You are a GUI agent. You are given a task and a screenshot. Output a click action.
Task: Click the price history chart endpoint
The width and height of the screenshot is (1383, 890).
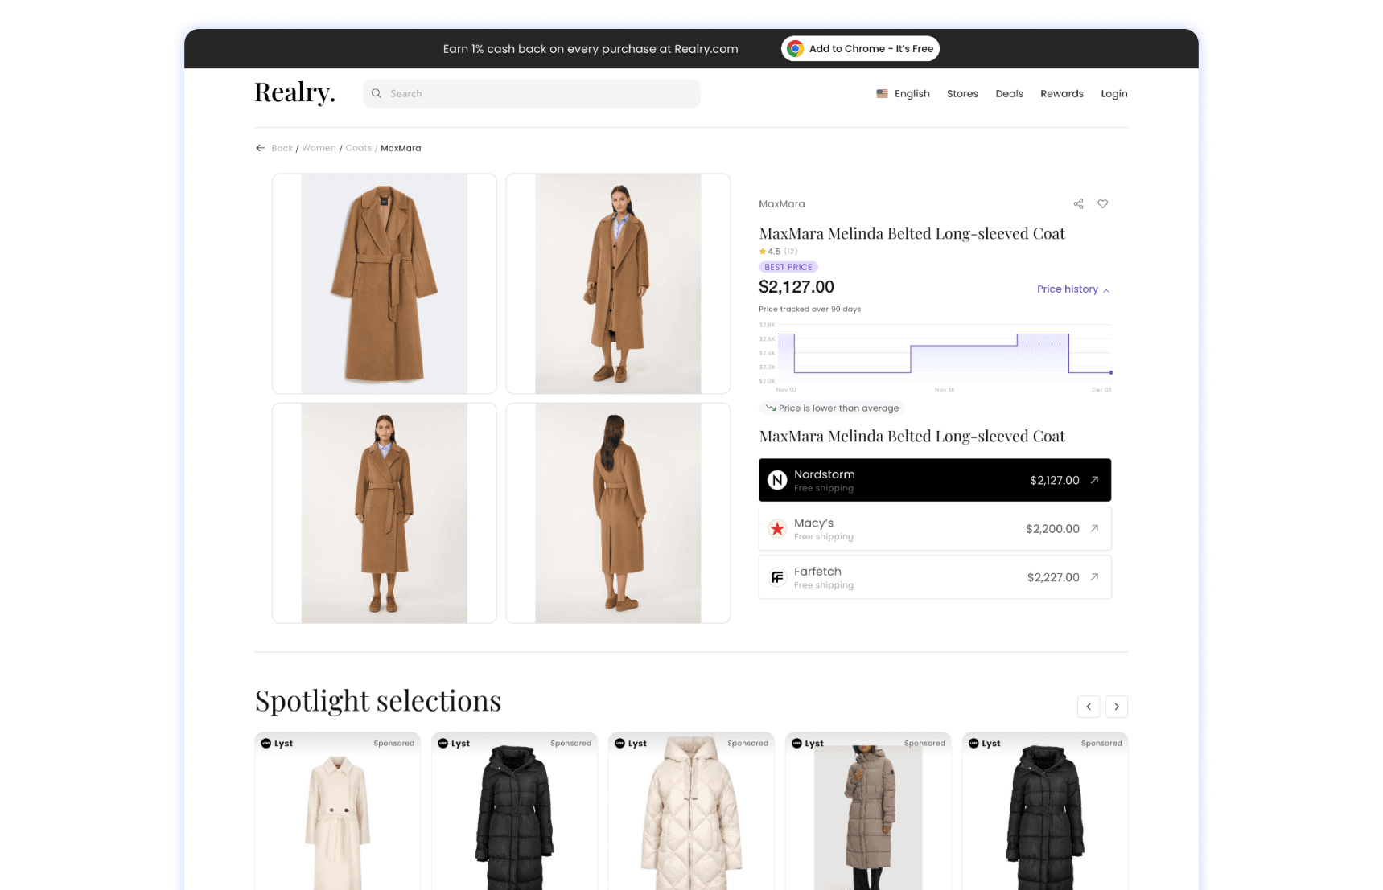click(x=1111, y=372)
